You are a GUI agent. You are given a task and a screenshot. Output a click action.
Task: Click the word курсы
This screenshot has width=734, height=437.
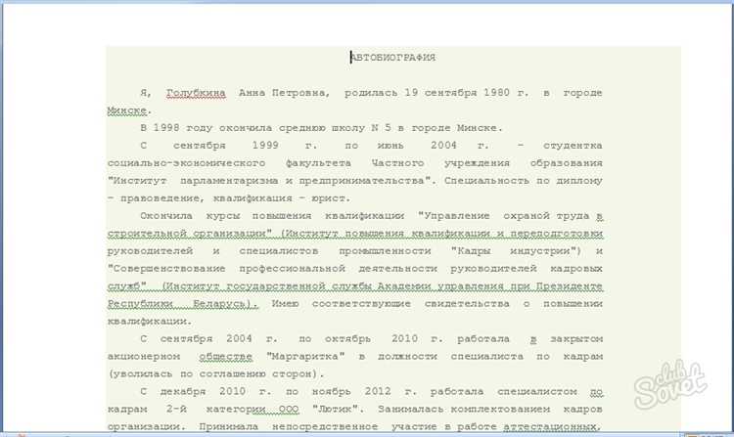(223, 216)
